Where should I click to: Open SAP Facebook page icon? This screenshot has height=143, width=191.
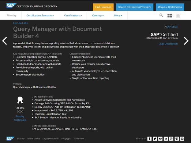[x=149, y=139]
